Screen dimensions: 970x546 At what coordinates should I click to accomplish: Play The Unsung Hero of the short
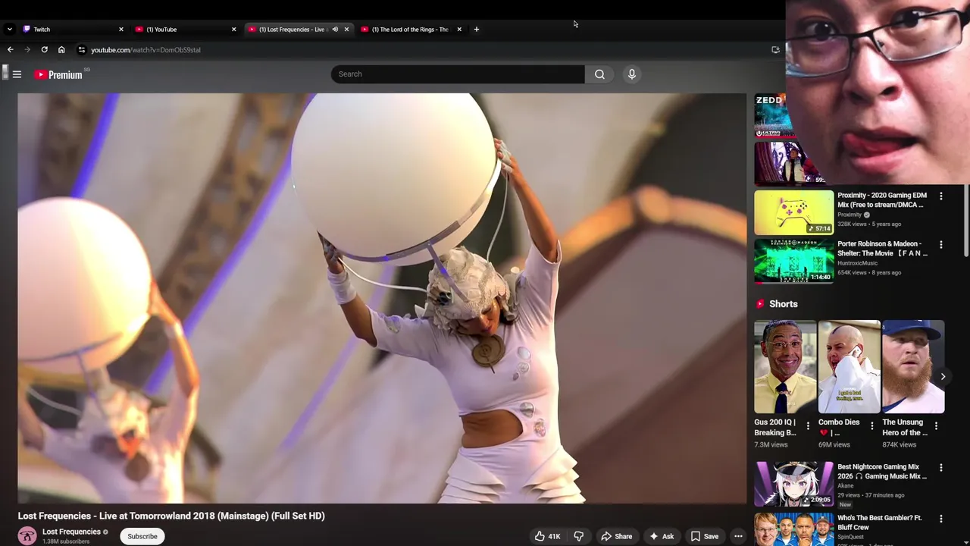pos(912,367)
